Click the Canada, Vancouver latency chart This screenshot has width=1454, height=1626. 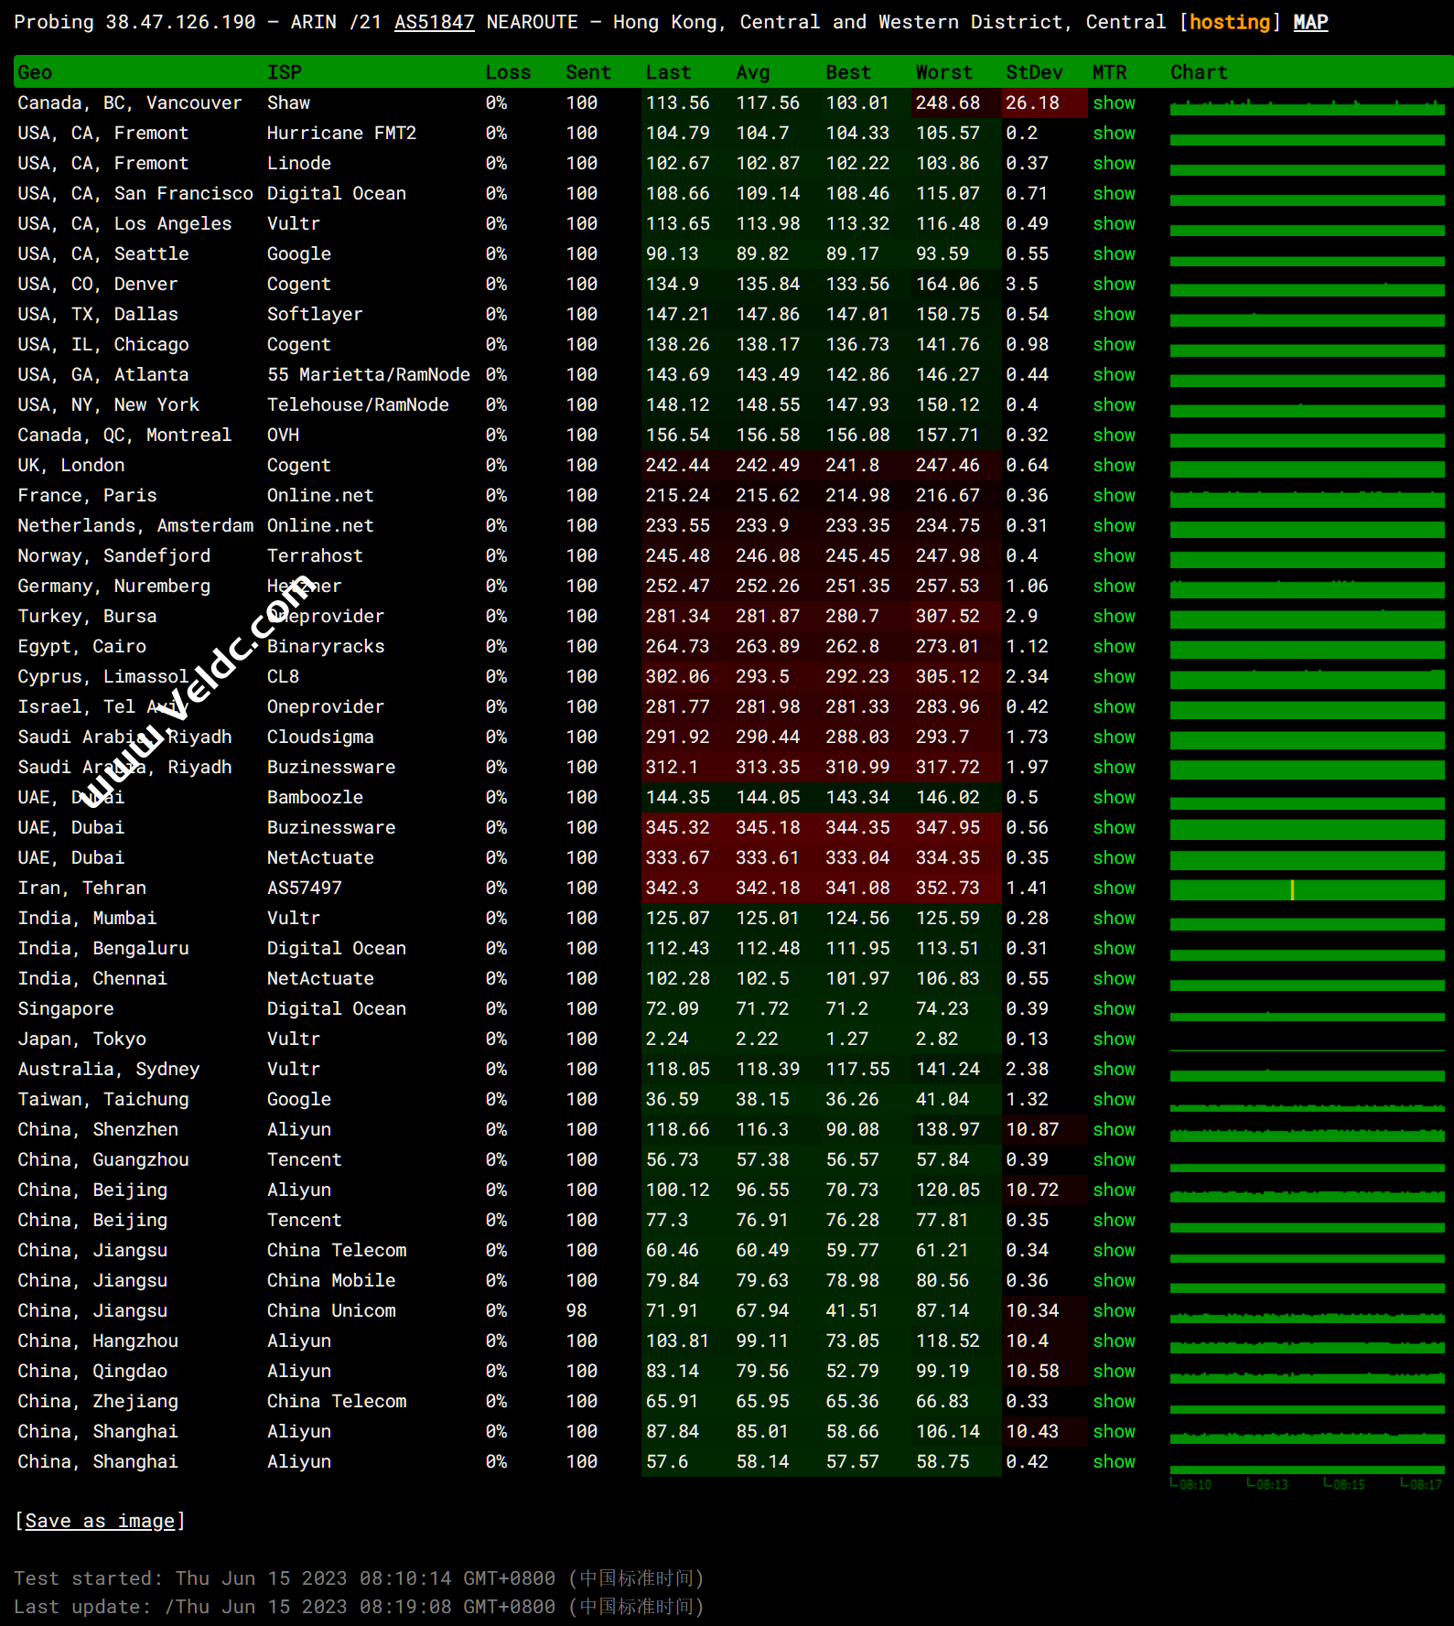point(1307,105)
